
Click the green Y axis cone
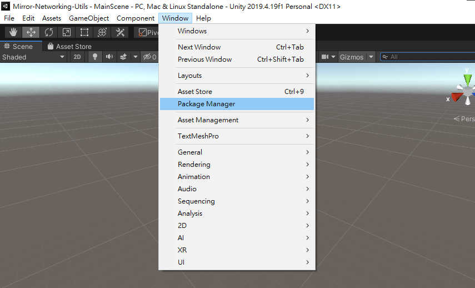[x=468, y=80]
